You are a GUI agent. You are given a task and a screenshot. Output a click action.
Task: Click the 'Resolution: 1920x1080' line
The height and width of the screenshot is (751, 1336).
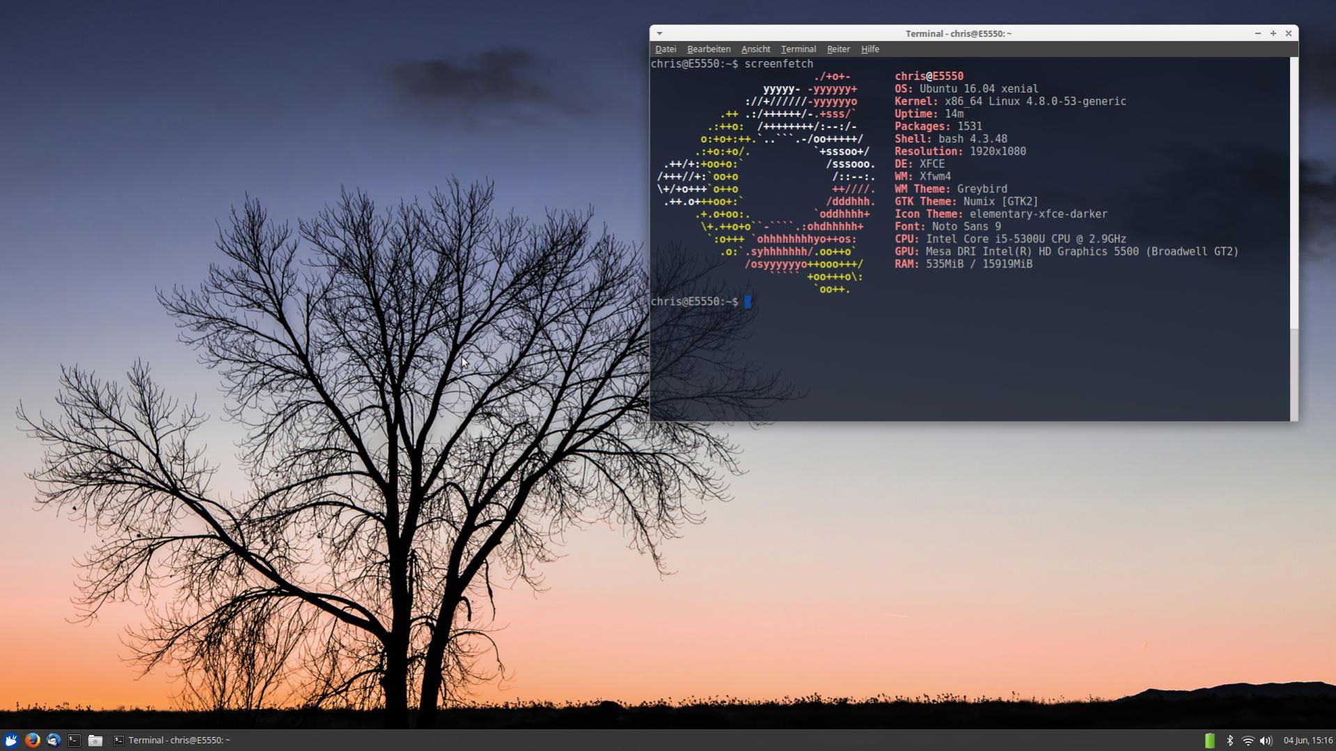click(x=960, y=152)
